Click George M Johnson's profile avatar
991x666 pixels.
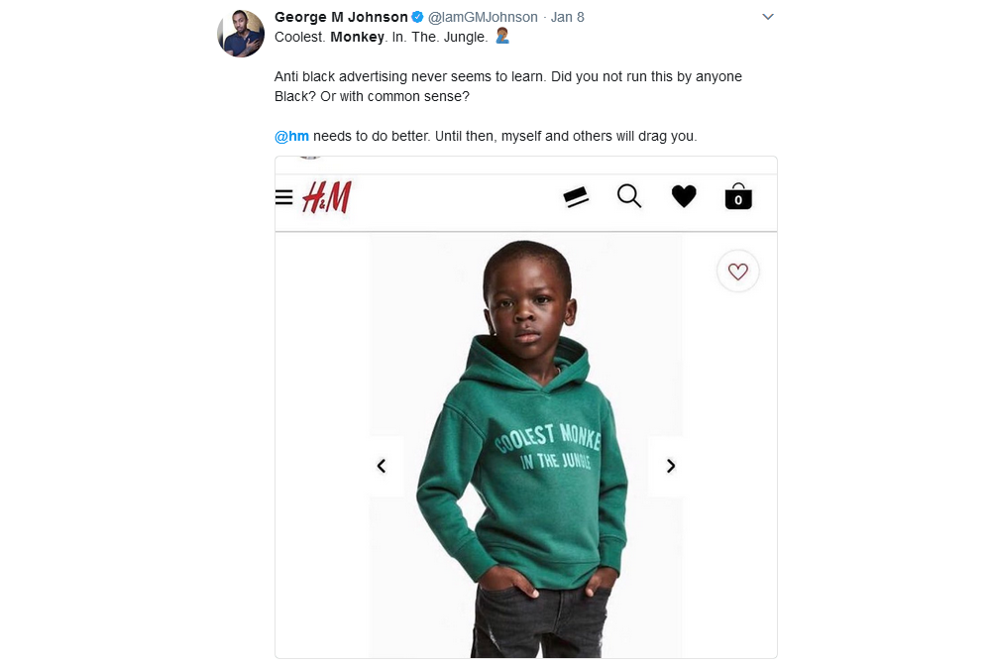241,34
